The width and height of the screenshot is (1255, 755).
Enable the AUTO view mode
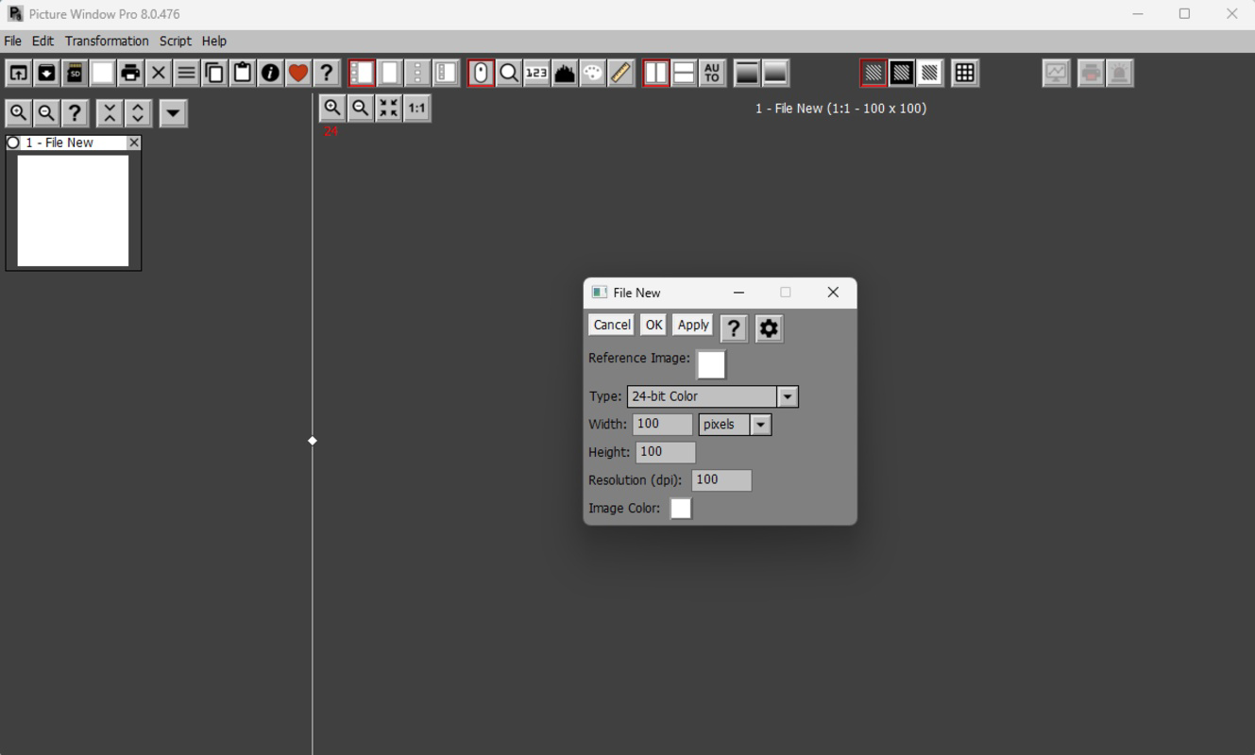coord(712,72)
